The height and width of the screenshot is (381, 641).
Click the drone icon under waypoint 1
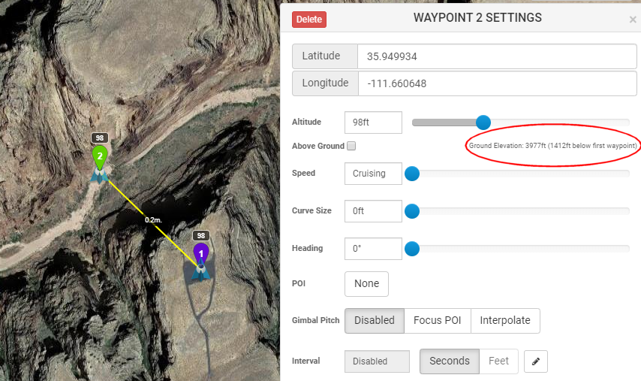[x=200, y=272]
